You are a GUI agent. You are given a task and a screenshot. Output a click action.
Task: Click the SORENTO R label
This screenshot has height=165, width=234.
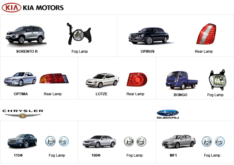point(27,52)
